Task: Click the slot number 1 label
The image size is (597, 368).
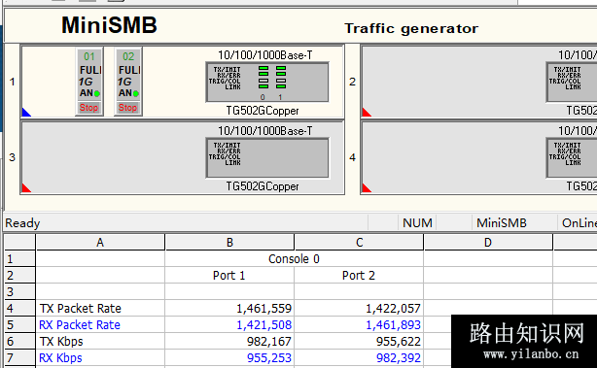Action: click(x=13, y=82)
